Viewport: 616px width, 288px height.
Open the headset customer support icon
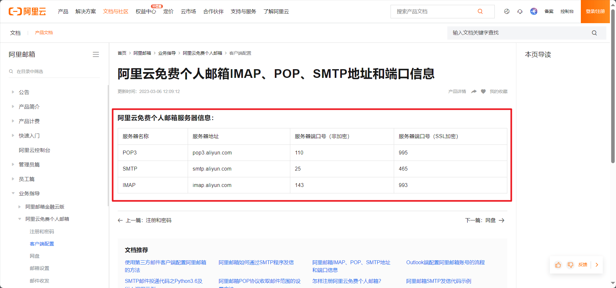[520, 12]
